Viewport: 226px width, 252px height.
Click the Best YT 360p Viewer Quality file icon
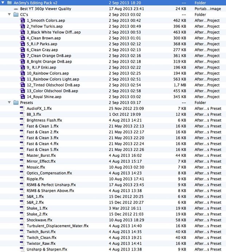pyautogui.click(x=16, y=9)
